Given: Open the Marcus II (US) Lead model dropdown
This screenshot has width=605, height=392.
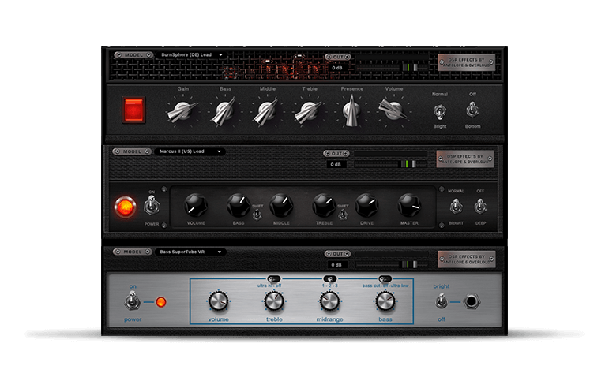Looking at the screenshot, I should (191, 151).
